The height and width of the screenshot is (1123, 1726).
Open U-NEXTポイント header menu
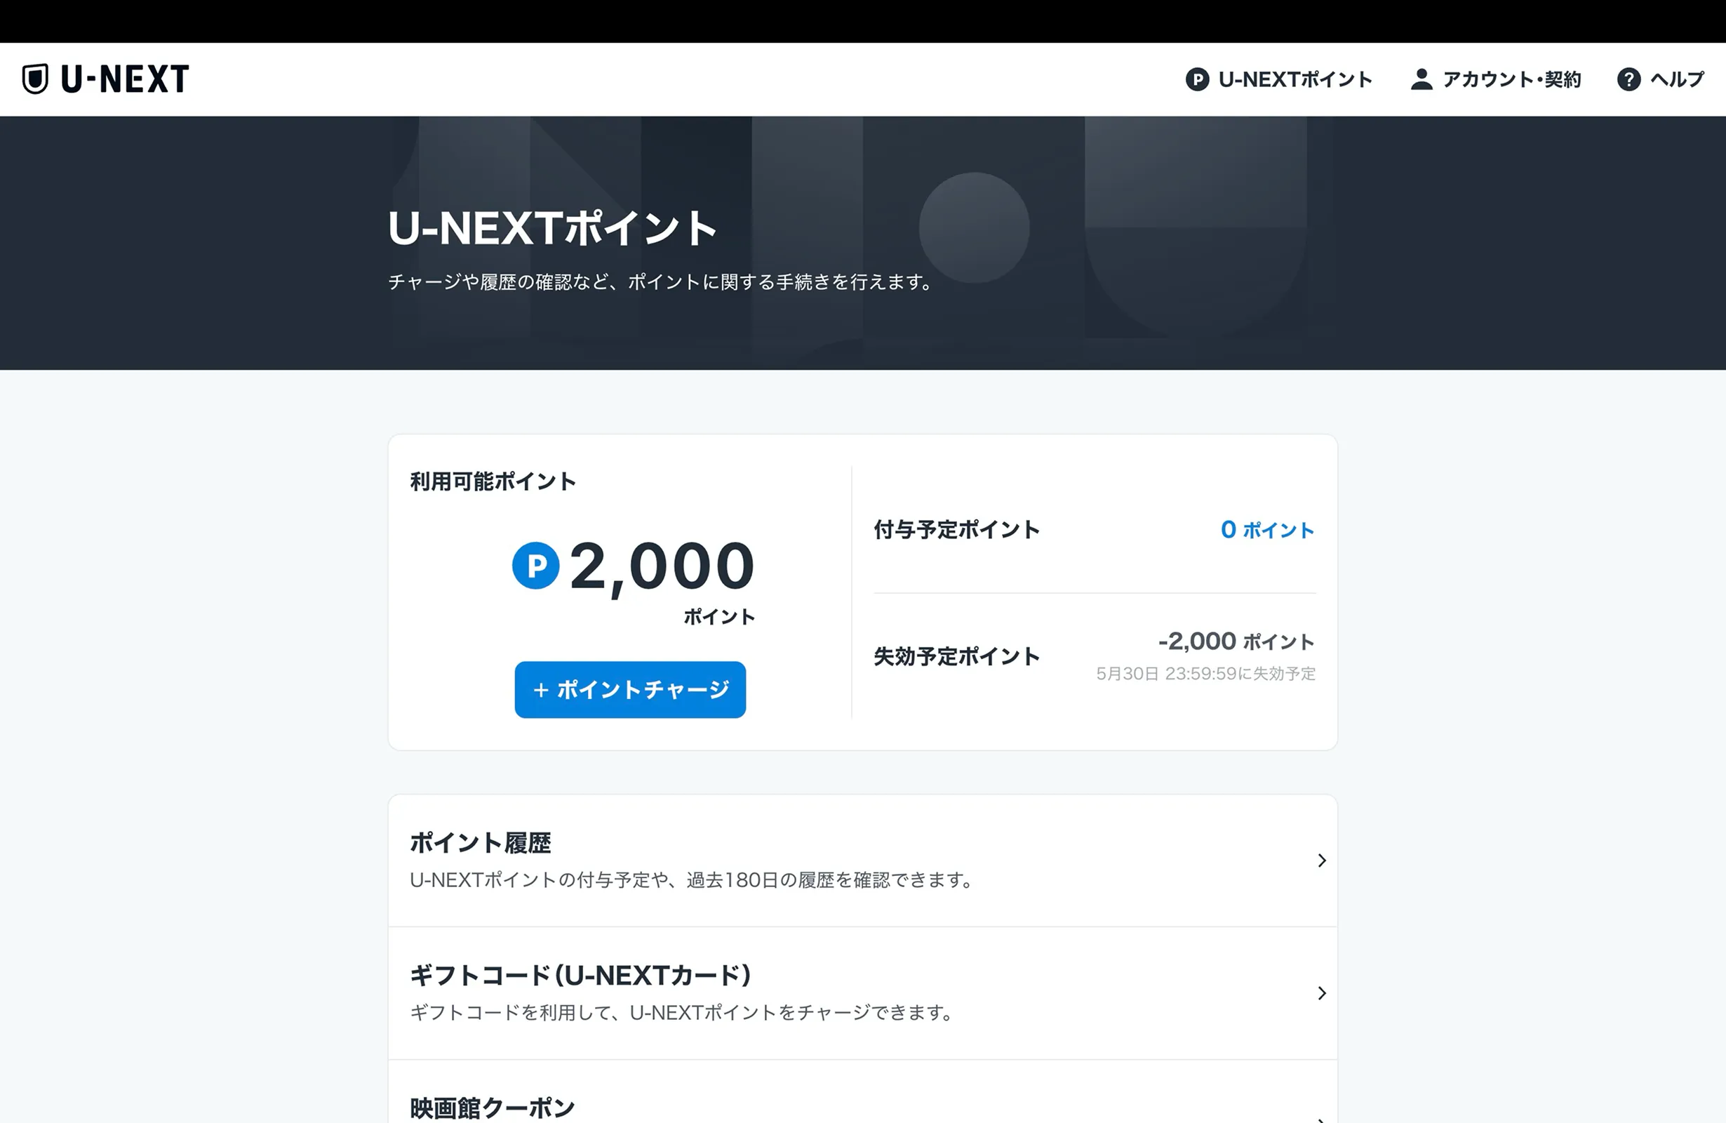point(1279,79)
